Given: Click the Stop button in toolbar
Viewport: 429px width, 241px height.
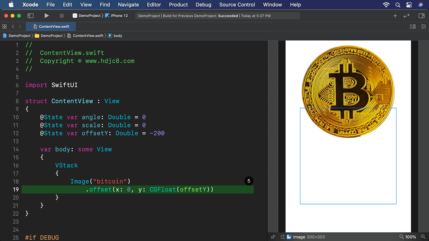Looking at the screenshot, I should coord(62,16).
